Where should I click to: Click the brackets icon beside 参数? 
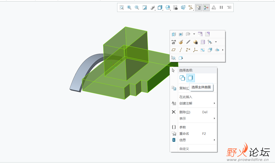(174, 127)
